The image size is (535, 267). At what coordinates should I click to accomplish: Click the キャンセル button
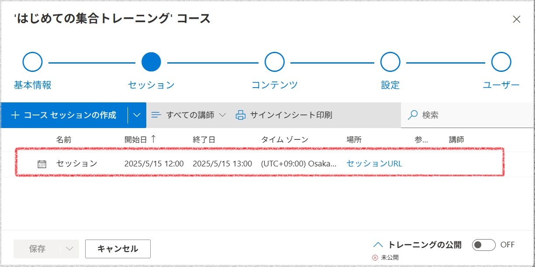click(118, 249)
